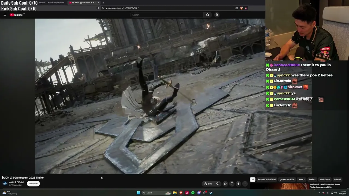
Task: Dislike the AION 2 trailer video
Action: (218, 184)
